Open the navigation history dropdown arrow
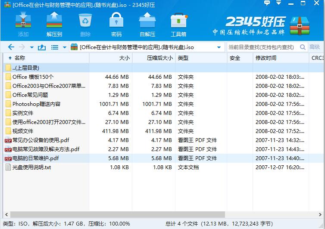Image resolution: width=325 pixels, height=229 pixels. [x=32, y=47]
